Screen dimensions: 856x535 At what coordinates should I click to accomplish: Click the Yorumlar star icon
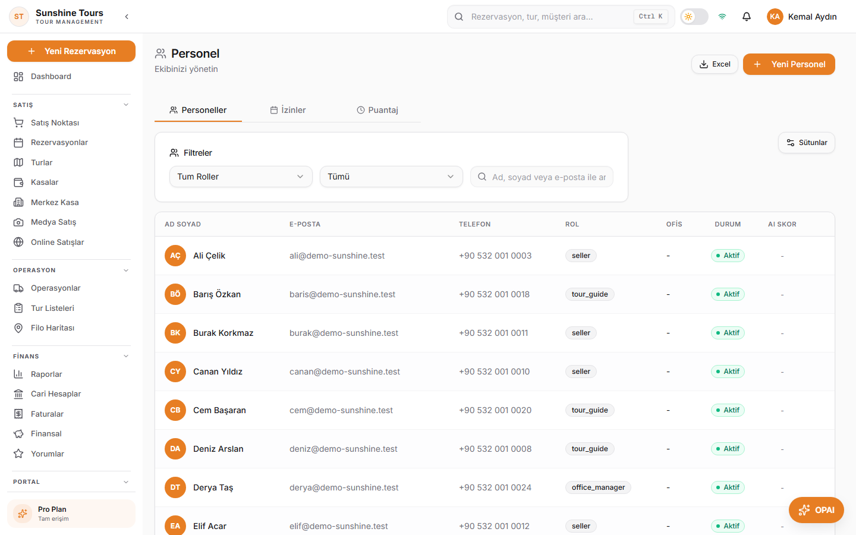pyautogui.click(x=18, y=454)
